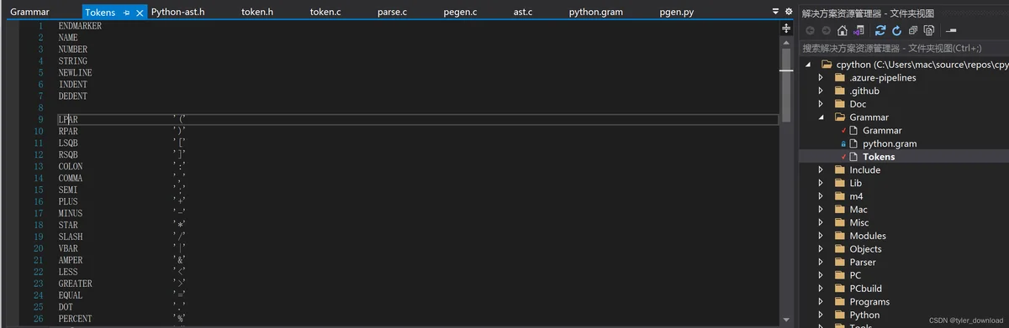The height and width of the screenshot is (328, 1009).
Task: Click the sync with active document icon
Action: [880, 31]
